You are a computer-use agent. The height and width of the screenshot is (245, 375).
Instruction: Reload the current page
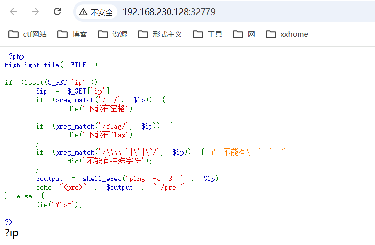coord(57,12)
